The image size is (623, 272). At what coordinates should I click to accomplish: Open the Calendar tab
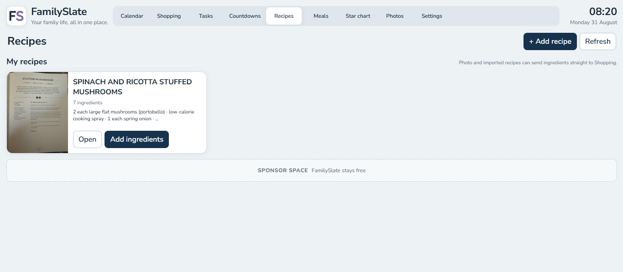132,16
